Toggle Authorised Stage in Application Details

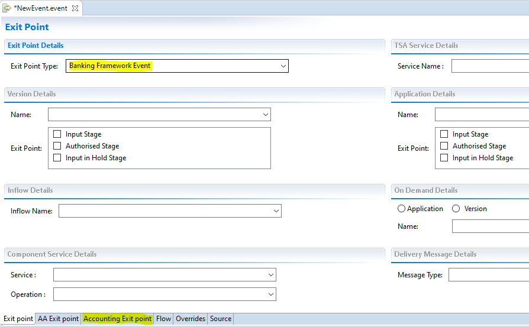444,146
